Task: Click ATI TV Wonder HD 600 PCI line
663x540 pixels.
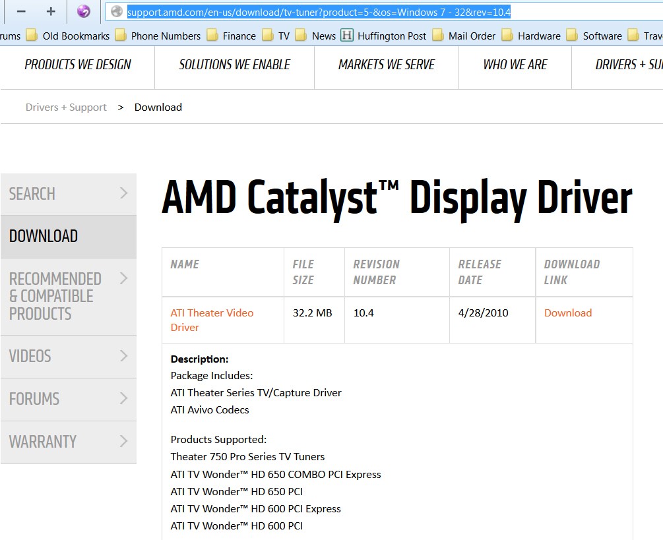Action: pyautogui.click(x=237, y=526)
